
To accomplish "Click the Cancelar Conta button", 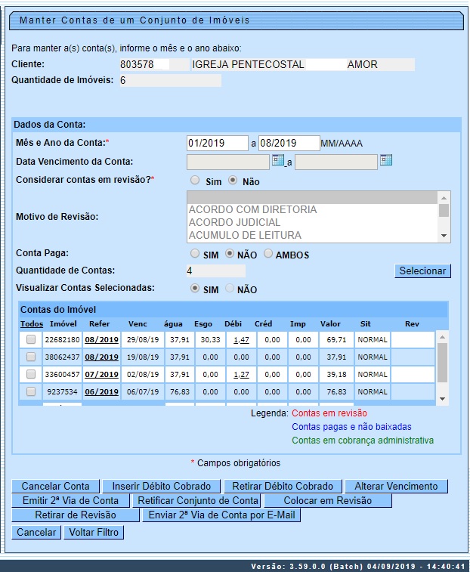I will [55, 487].
